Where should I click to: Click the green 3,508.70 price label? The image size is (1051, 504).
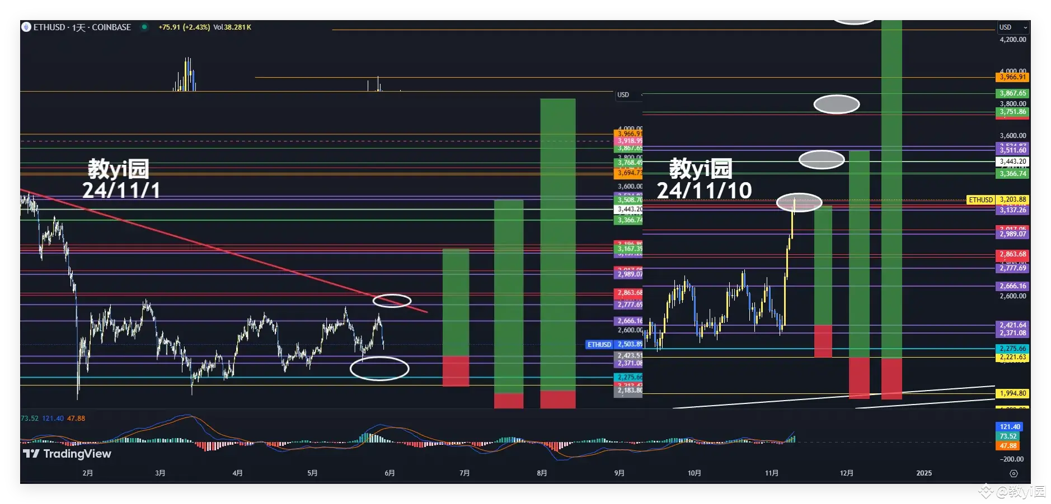(x=630, y=199)
